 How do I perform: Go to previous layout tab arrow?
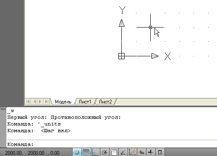34,101
